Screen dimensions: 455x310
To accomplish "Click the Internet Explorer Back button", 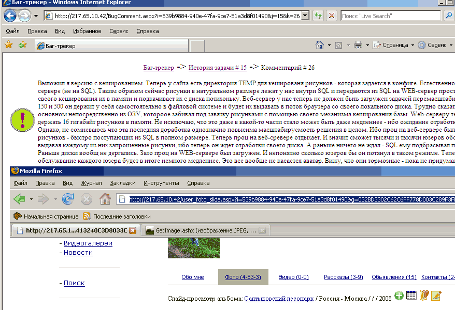I will click(10, 16).
